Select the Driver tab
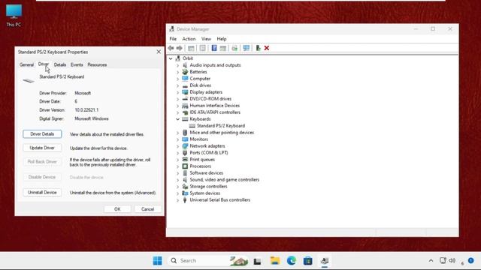Image resolution: width=481 pixels, height=270 pixels. point(44,64)
